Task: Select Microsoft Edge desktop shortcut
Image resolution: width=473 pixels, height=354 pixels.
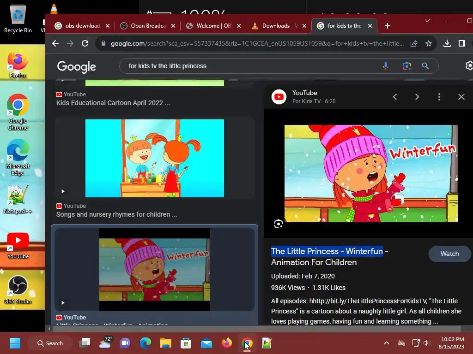Action: [18, 157]
